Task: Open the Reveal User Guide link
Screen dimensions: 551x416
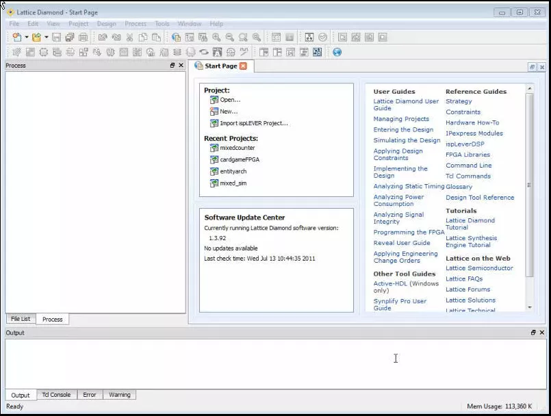Action: tap(402, 243)
